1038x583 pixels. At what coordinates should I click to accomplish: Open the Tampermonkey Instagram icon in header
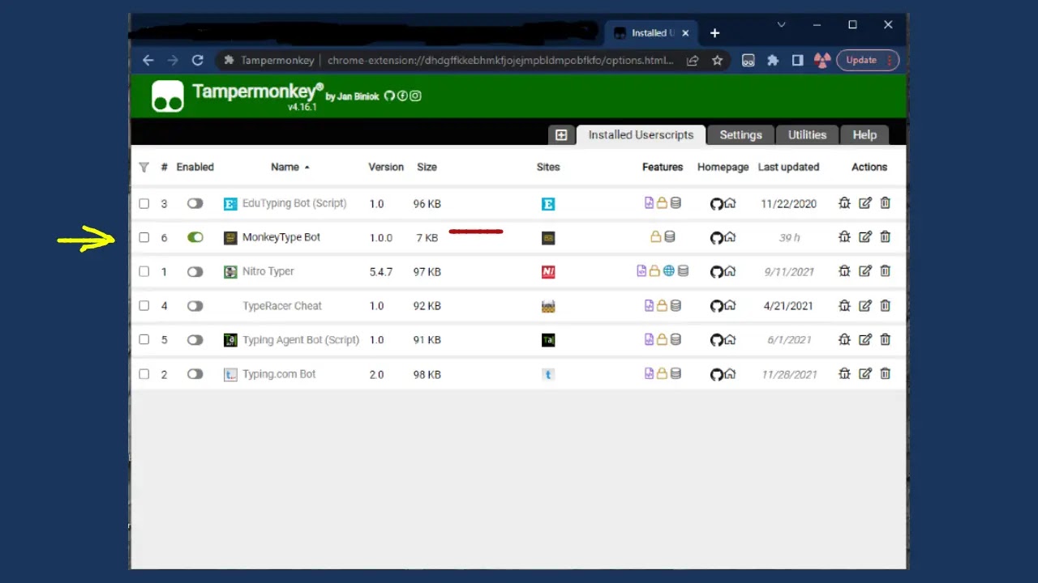415,96
